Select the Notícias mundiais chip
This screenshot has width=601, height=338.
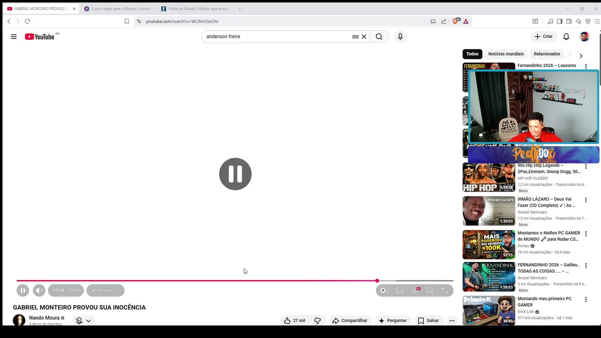[x=506, y=54]
